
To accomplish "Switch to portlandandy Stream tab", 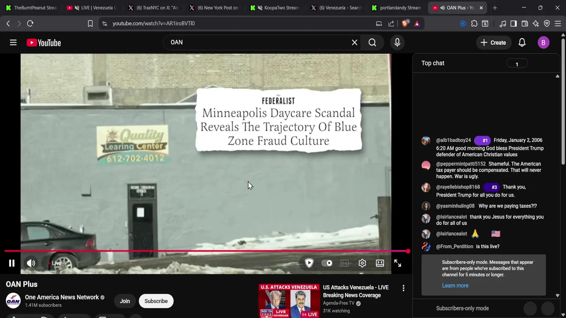I will (x=396, y=8).
